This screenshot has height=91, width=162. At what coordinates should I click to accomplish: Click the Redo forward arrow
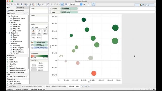(15, 4)
